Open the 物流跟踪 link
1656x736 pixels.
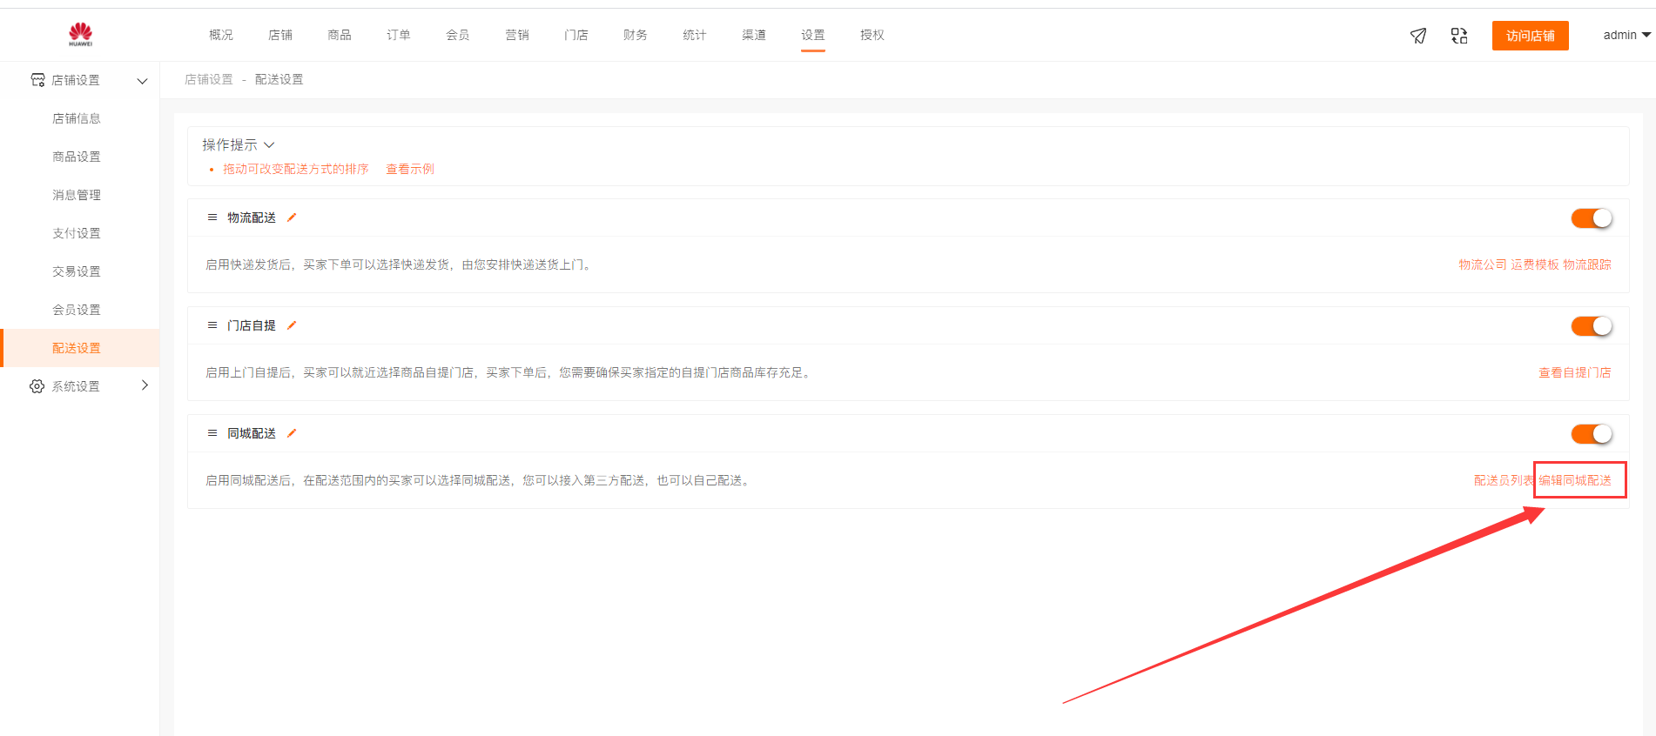[1587, 264]
